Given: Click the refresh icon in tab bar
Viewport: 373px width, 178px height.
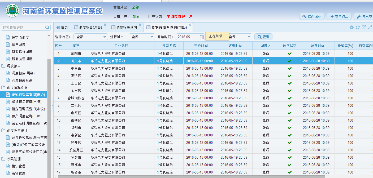Looking at the screenshot, I should 358,27.
